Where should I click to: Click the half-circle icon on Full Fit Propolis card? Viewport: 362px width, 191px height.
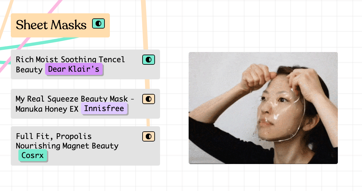(148, 136)
